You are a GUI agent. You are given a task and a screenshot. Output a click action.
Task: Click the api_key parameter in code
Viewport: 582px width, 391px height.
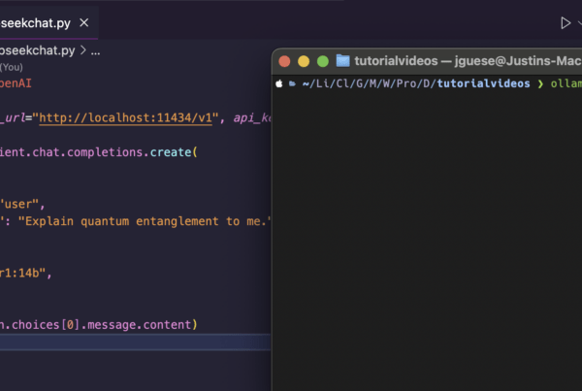[252, 118]
